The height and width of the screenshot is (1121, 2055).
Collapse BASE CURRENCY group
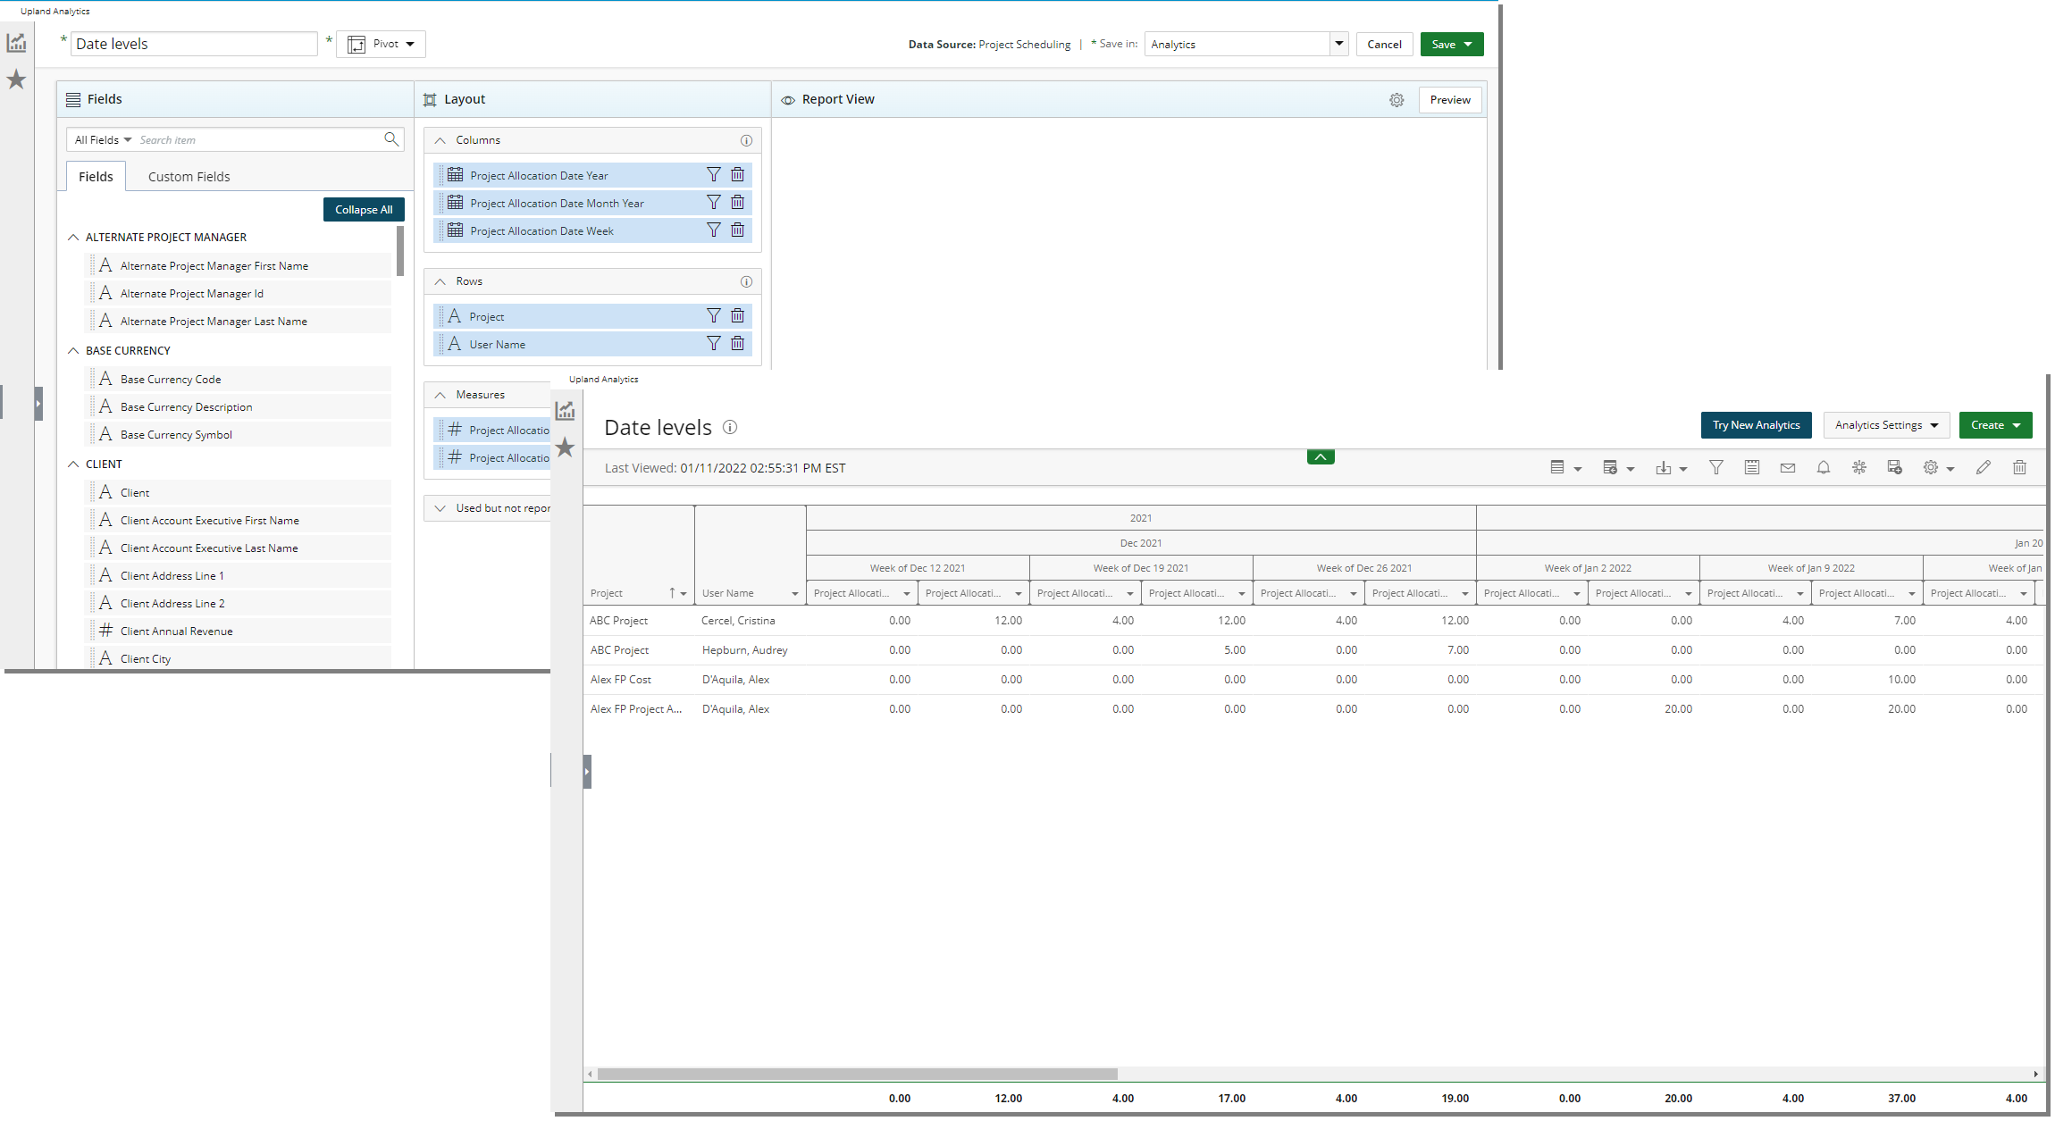coord(73,351)
